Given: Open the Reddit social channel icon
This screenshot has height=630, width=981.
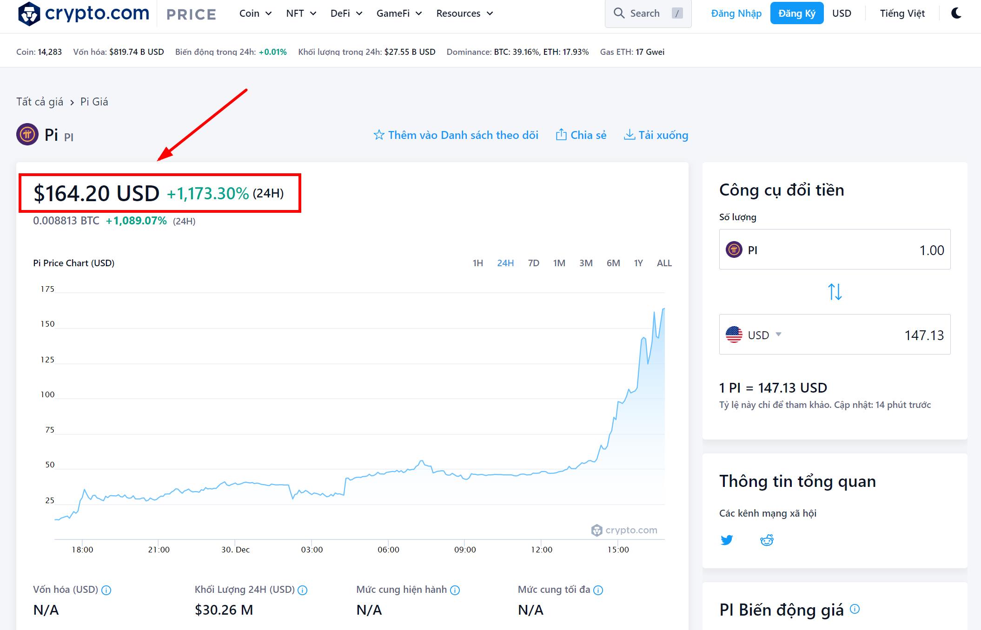Looking at the screenshot, I should point(767,540).
